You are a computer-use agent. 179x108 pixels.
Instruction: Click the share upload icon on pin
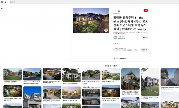pyautogui.click(x=119, y=11)
